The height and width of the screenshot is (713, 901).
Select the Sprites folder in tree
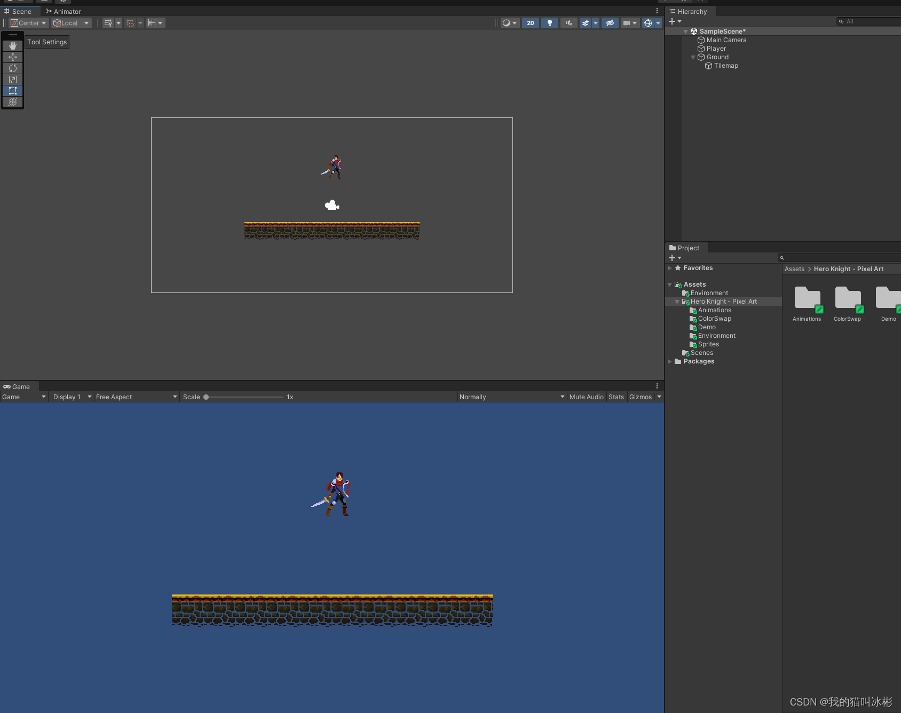pyautogui.click(x=708, y=344)
